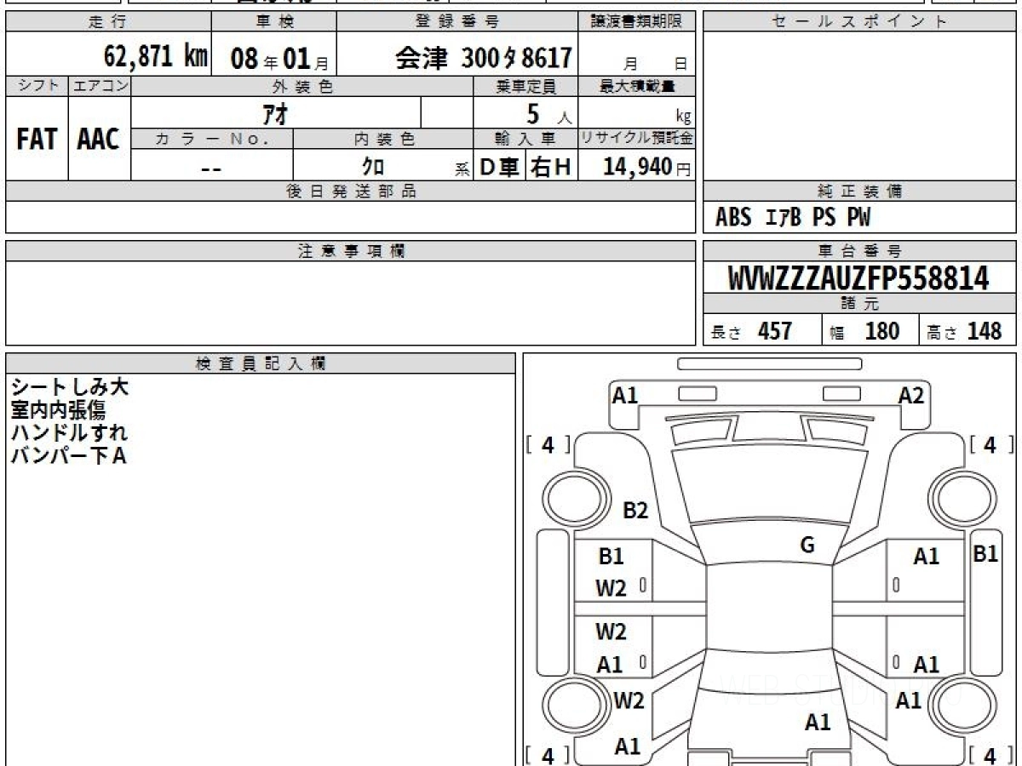Click the セールスポイント header
This screenshot has height=766, width=1022.
[860, 22]
